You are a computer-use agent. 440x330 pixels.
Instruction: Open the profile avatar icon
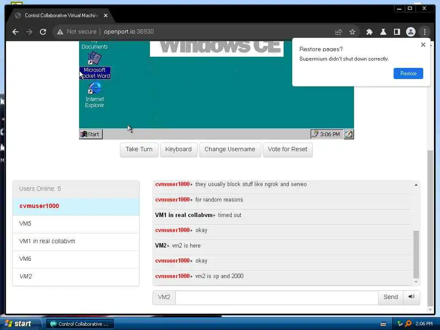point(410,32)
